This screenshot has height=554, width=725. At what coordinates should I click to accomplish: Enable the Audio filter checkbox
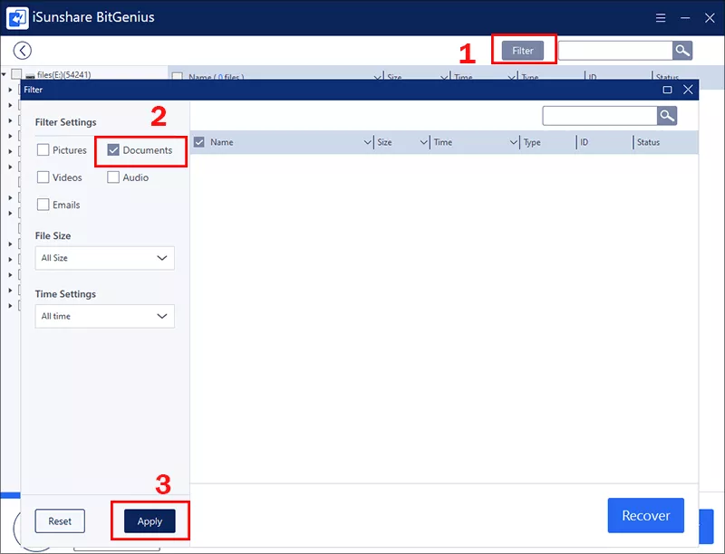[x=113, y=177]
